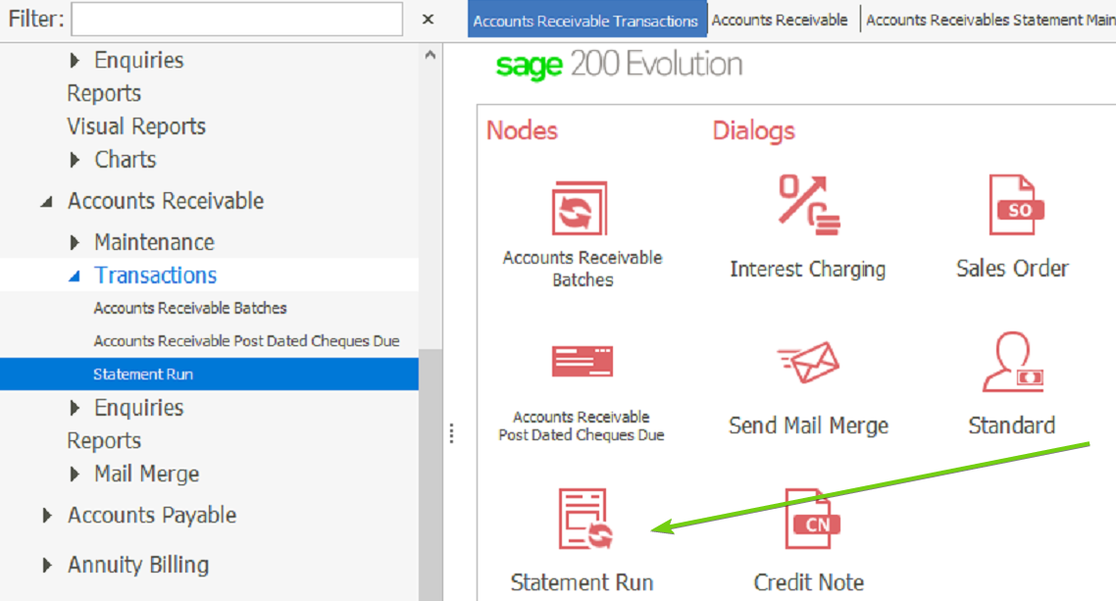Viewport: 1116px width, 601px height.
Task: Expand the Accounts Payable tree node
Action: 46,516
